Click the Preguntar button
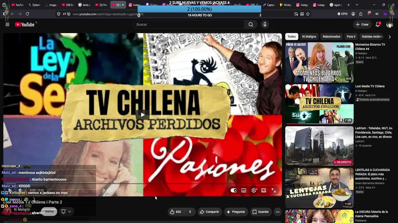398x223 pixels. click(x=236, y=212)
